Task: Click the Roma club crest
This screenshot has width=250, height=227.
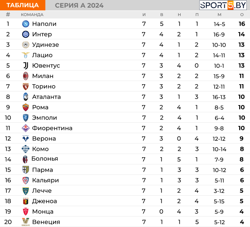Action: (26, 107)
